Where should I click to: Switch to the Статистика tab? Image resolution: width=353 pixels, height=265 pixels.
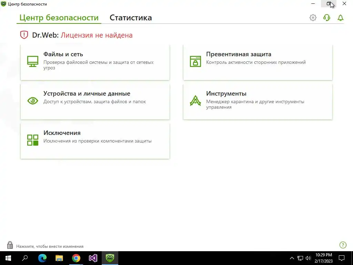[x=131, y=18]
